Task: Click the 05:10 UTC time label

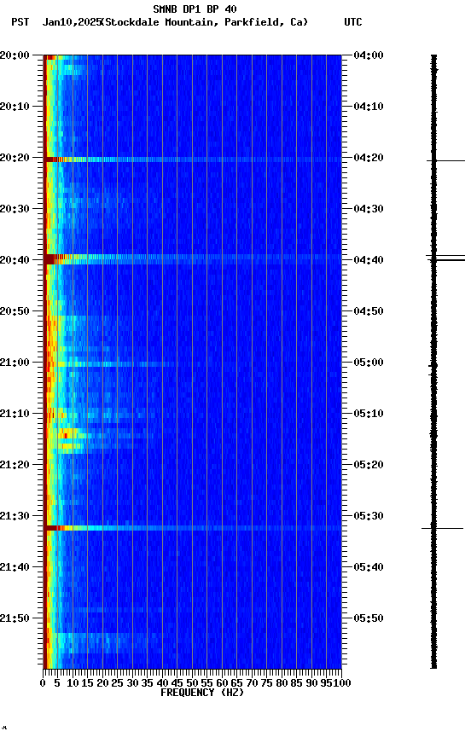Action: pyautogui.click(x=369, y=414)
